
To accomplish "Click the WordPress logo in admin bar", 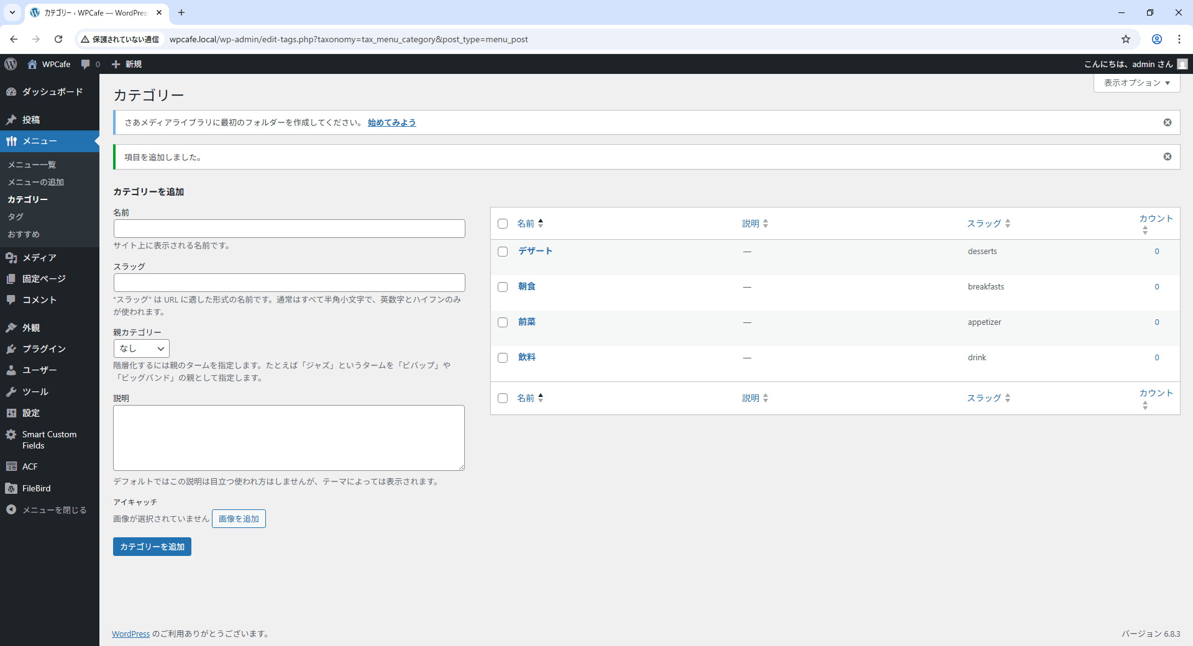I will coord(11,64).
